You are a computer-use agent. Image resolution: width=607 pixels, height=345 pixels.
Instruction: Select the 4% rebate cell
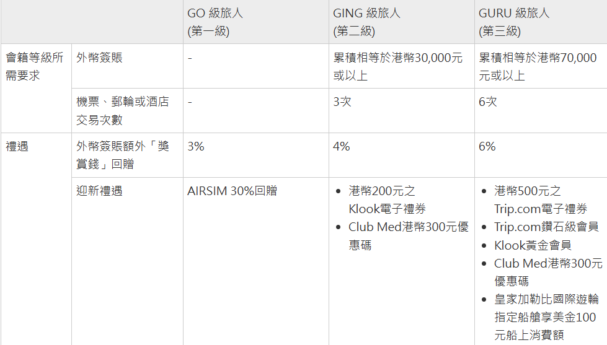click(401, 155)
